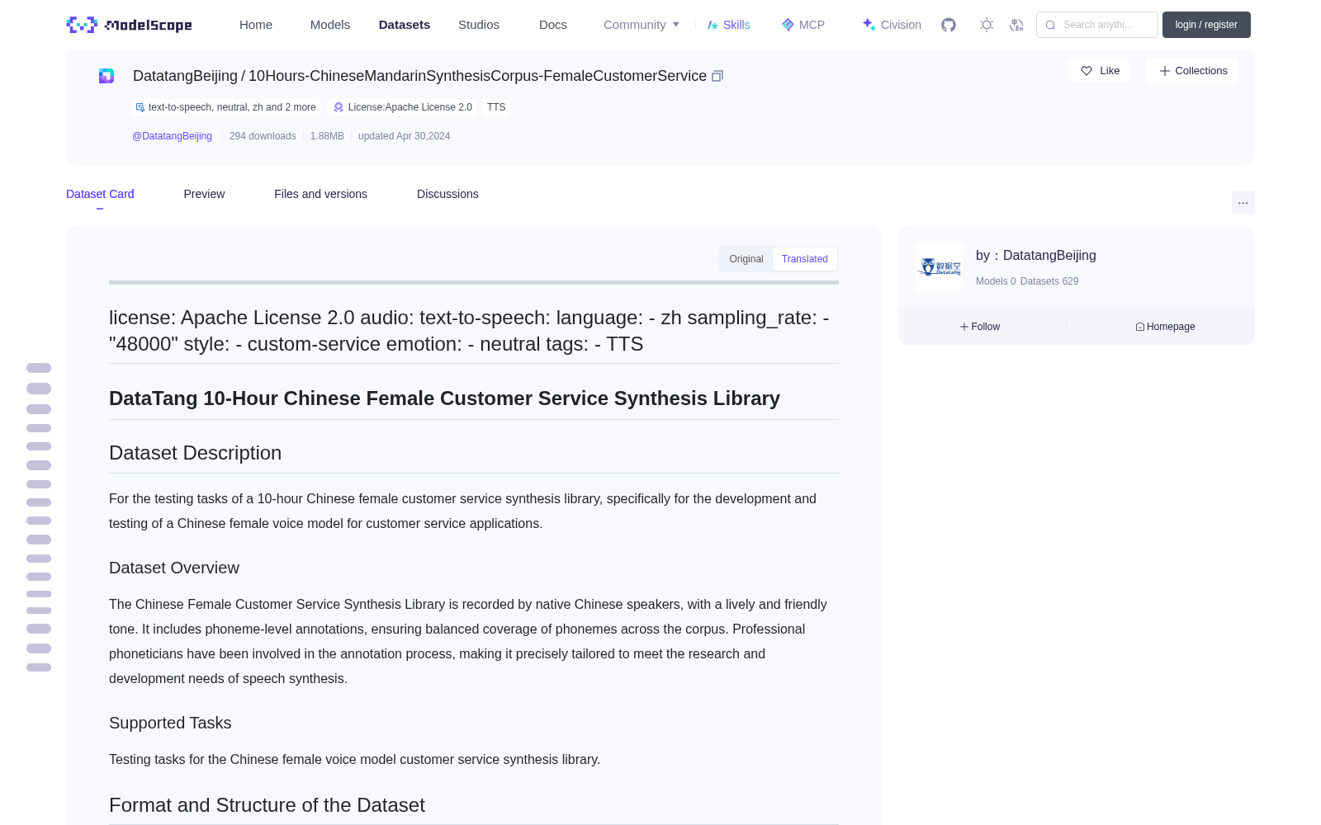Screen dimensions: 1321x825
Task: Open Civision in the navigation bar
Action: click(891, 25)
